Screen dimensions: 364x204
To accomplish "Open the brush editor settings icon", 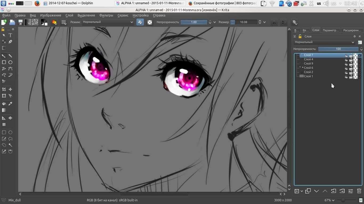I will coord(54,22).
